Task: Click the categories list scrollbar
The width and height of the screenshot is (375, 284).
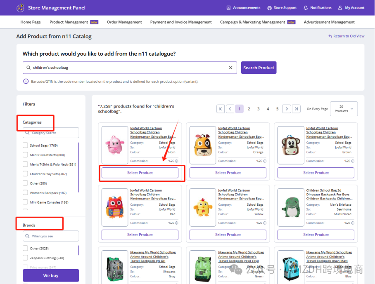Action: (x=79, y=167)
